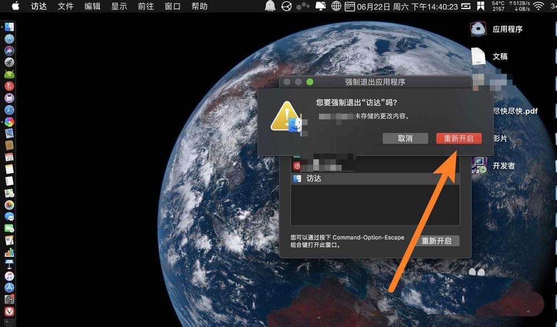
Task: Open iTunes music app in the dock
Action: coord(9,276)
